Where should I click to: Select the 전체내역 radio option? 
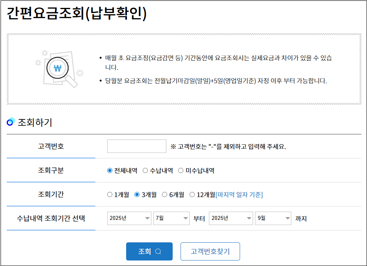coord(110,171)
